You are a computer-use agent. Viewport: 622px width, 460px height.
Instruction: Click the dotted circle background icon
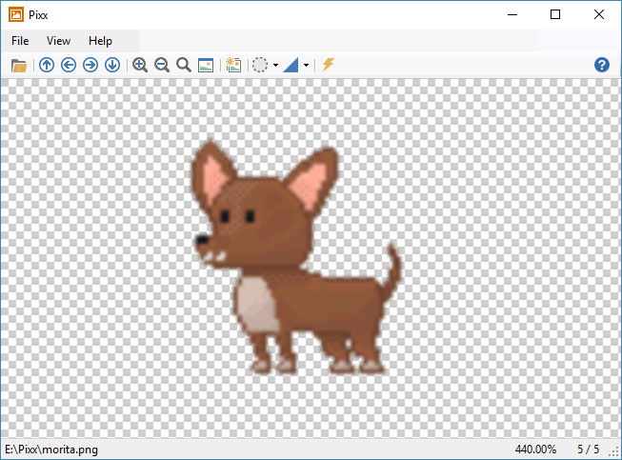pos(260,65)
